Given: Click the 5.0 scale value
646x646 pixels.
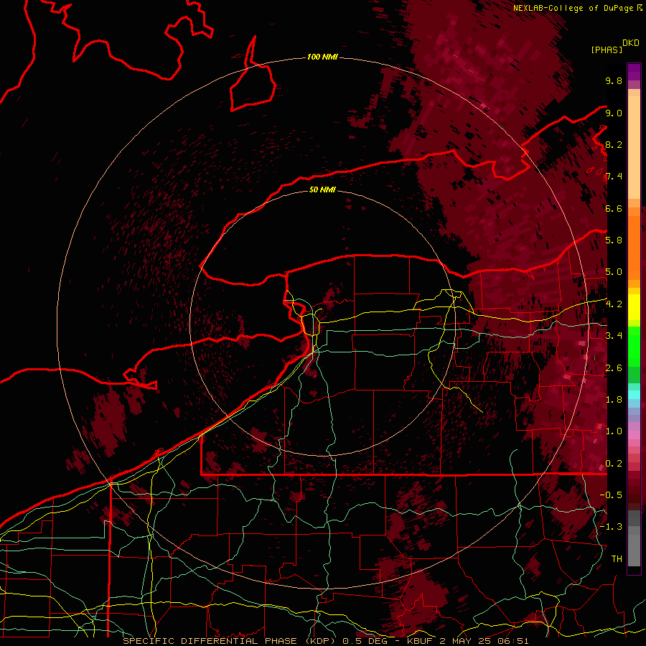Looking at the screenshot, I should pyautogui.click(x=614, y=272).
